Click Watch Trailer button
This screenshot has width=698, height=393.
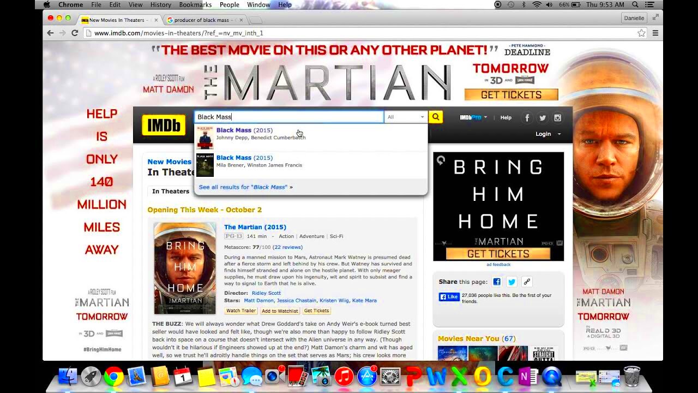241,311
